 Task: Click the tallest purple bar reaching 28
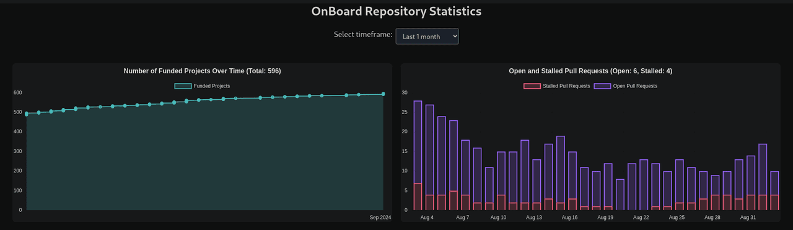point(418,142)
